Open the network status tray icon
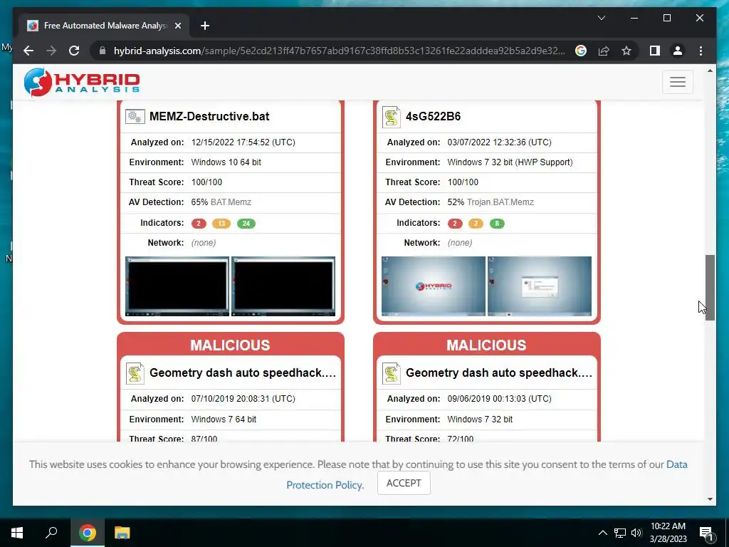 coord(620,533)
